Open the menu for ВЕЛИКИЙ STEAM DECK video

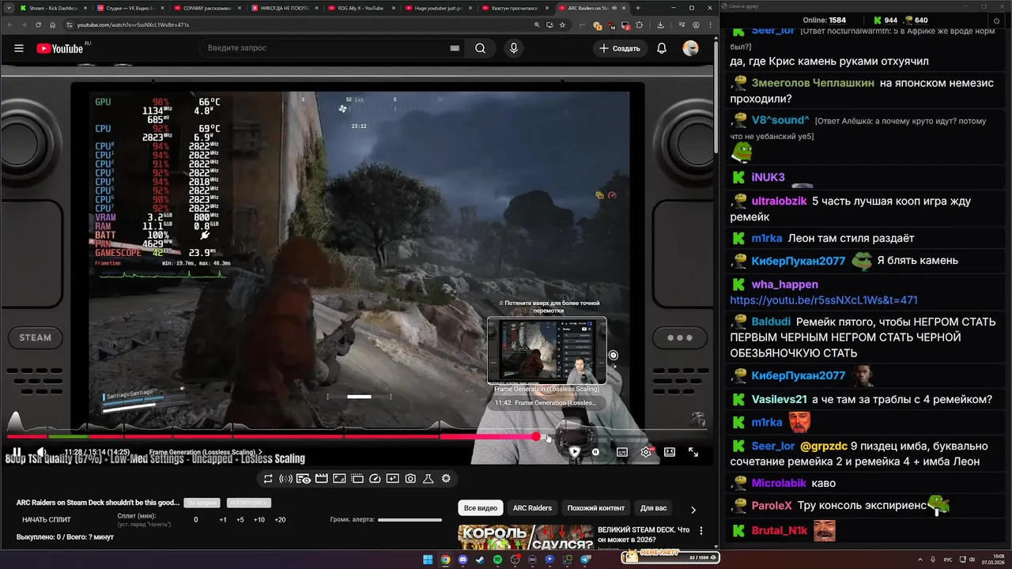[x=701, y=531]
